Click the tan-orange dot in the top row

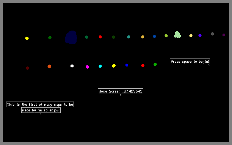pyautogui.click(x=143, y=37)
